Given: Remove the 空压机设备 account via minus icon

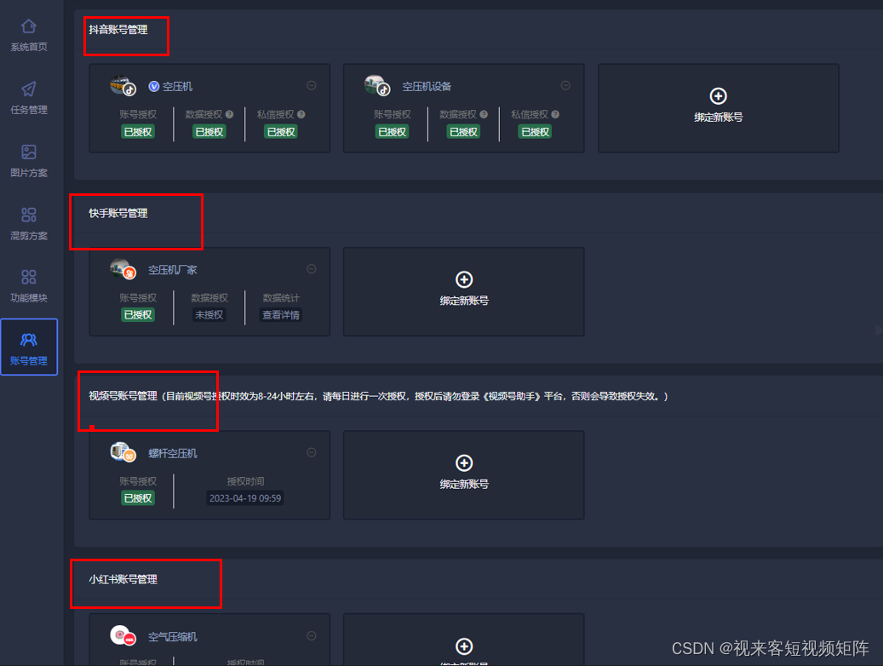Looking at the screenshot, I should 565,86.
